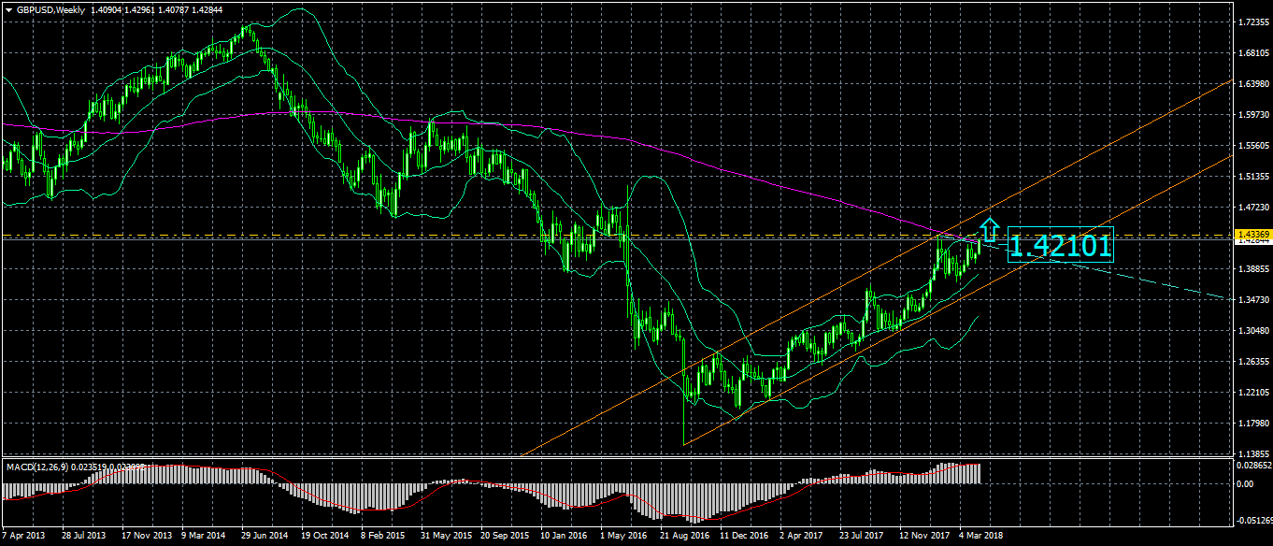Click the MACD(12,26,9) indicator label
Viewport: 1273px width, 546px height.
coord(37,466)
